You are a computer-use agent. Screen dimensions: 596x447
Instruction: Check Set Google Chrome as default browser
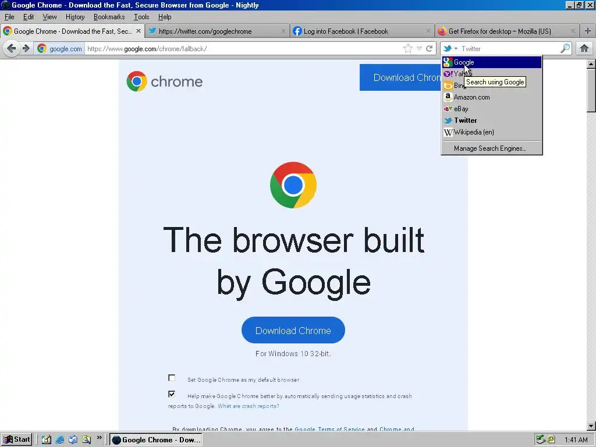pyautogui.click(x=172, y=378)
